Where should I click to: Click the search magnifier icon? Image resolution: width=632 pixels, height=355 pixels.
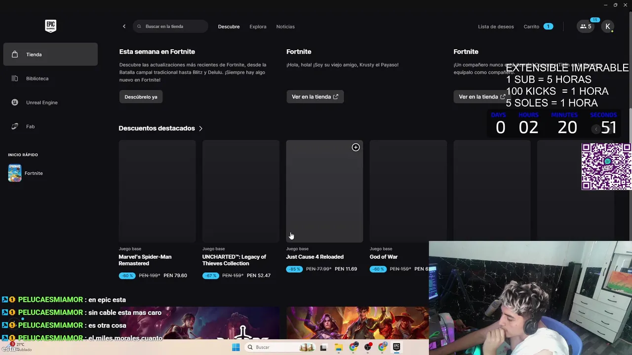139,27
